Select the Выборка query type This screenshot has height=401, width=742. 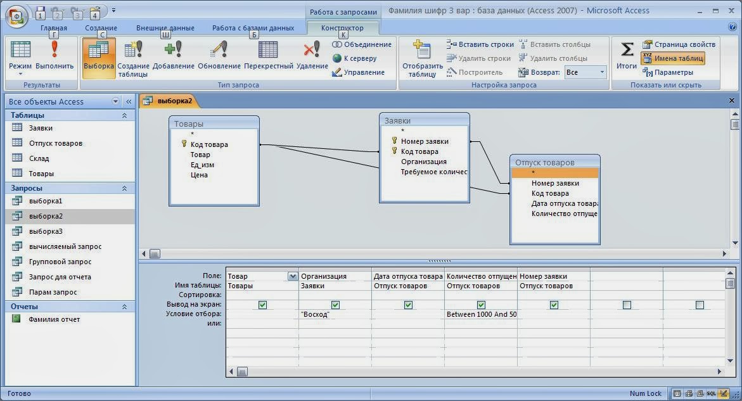click(98, 58)
